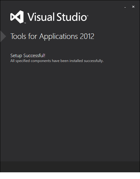Close the Visual Studio setup window

(x=133, y=7)
